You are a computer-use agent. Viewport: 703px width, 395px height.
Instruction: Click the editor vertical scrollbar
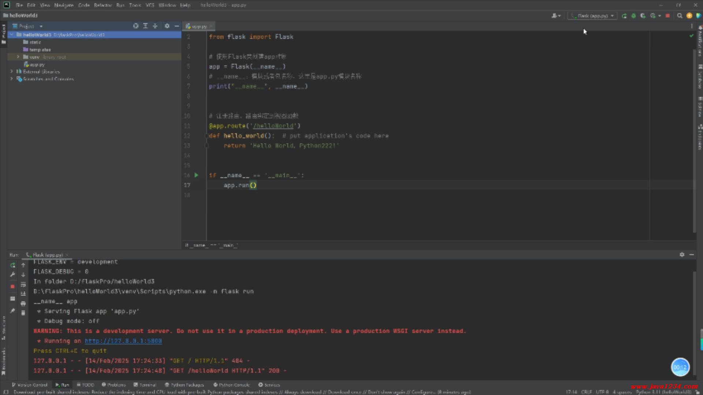pyautogui.click(x=694, y=141)
